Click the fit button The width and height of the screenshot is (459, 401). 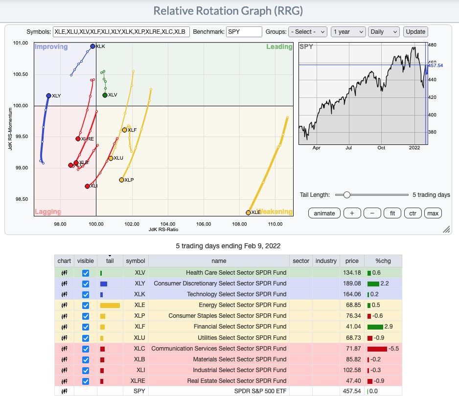(x=392, y=213)
